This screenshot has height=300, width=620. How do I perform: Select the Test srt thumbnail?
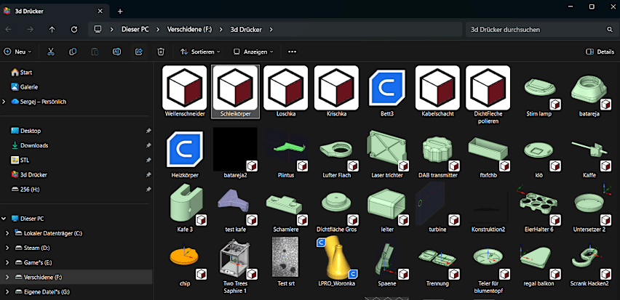click(x=285, y=257)
